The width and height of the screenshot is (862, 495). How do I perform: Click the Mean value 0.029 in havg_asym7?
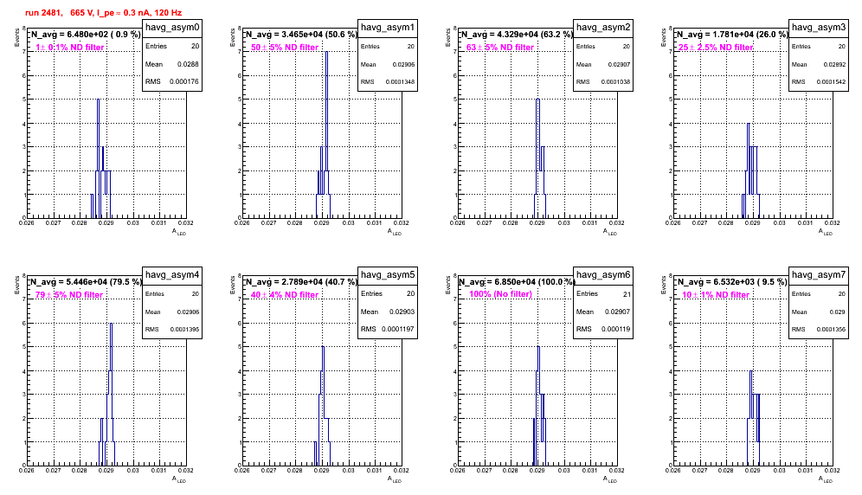tap(837, 312)
